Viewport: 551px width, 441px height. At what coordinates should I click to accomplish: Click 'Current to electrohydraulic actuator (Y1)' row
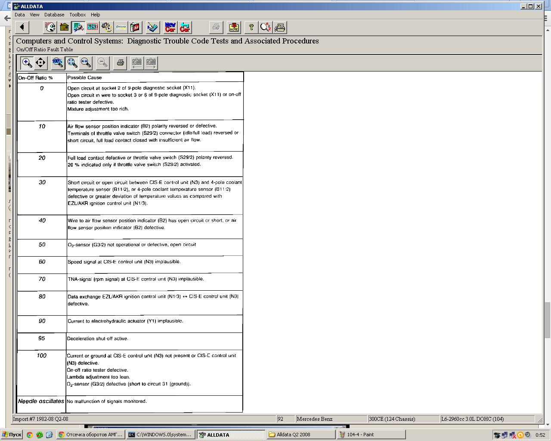point(125,321)
